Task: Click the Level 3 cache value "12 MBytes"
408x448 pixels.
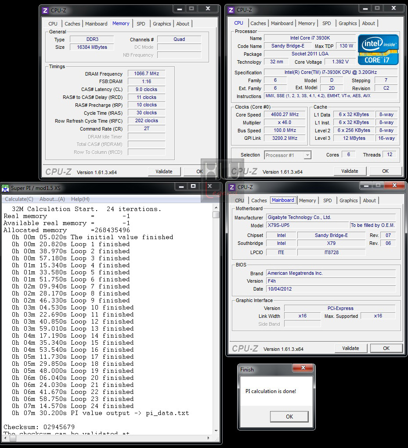Action: (354, 138)
